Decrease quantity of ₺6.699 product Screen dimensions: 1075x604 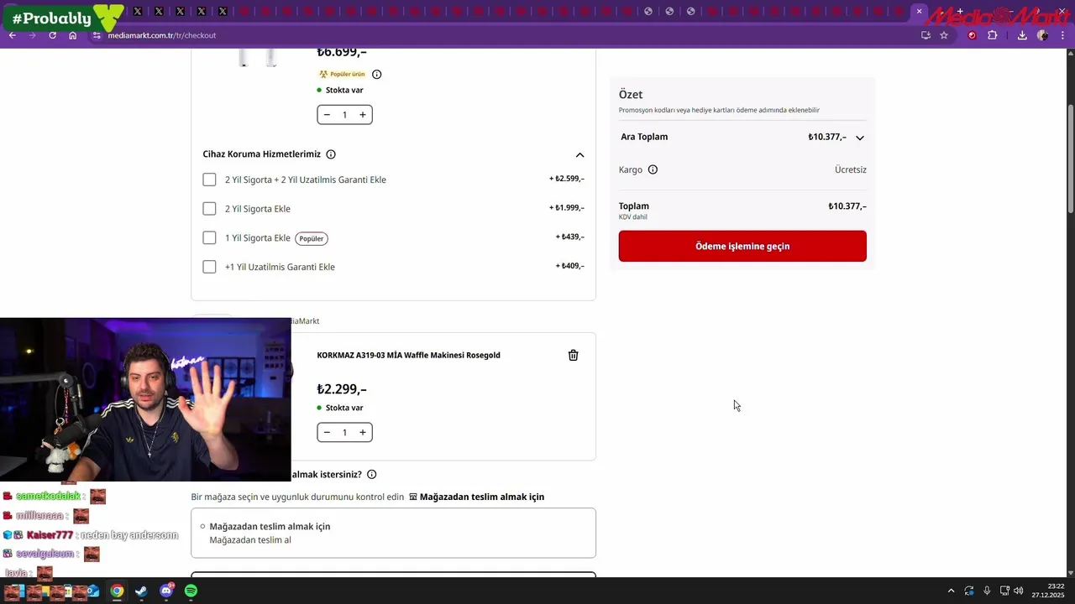point(327,115)
